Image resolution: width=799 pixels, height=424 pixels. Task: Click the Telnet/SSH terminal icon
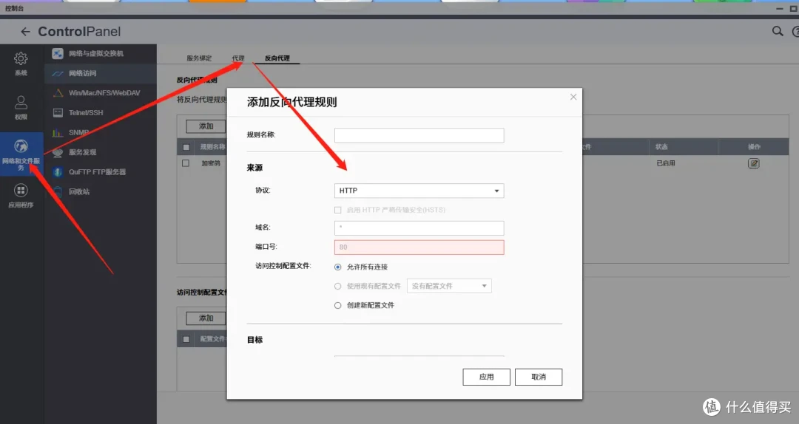coord(58,112)
